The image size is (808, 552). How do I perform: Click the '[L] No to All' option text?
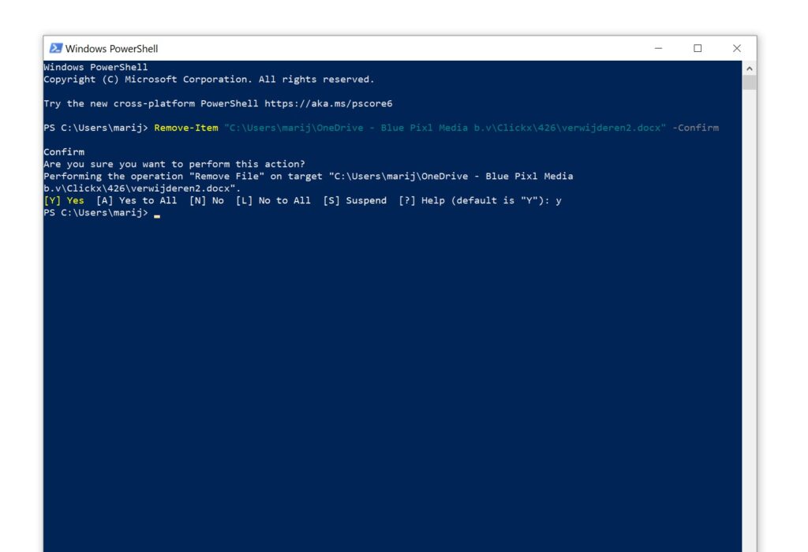coord(273,200)
